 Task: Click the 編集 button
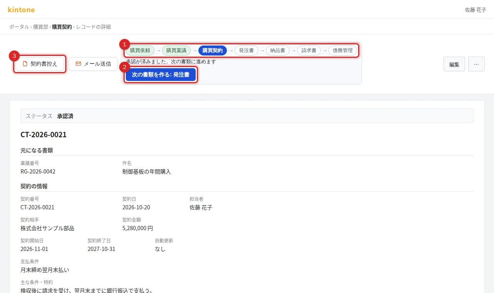(x=454, y=64)
